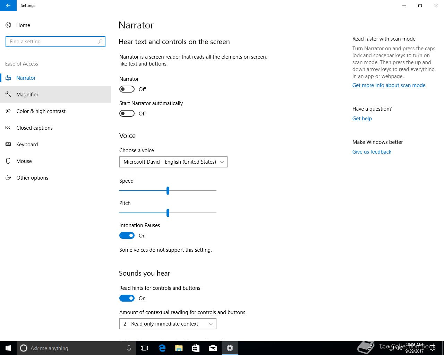
Task: Open the network status tray icon
Action: pyautogui.click(x=391, y=348)
